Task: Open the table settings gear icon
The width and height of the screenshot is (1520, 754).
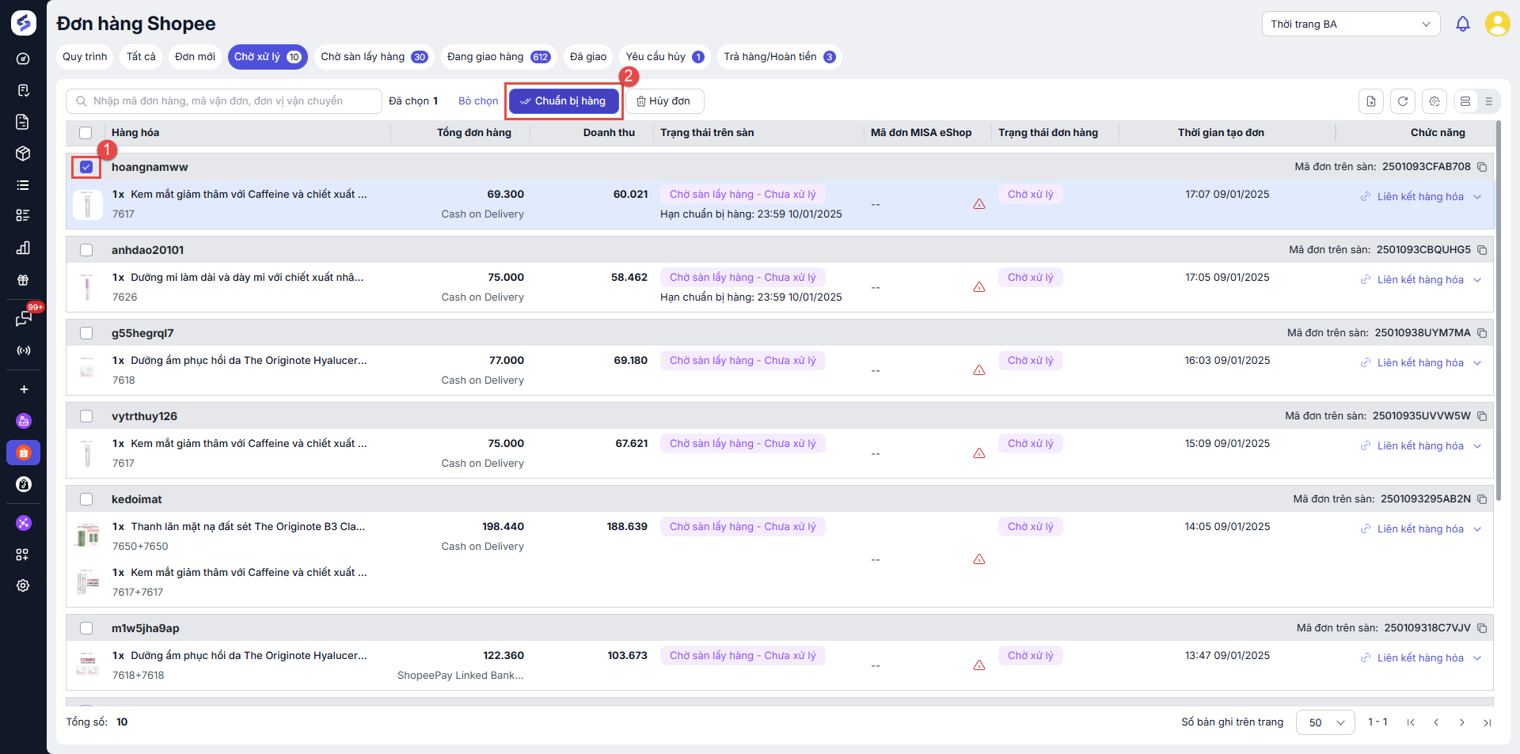Action: 1434,101
